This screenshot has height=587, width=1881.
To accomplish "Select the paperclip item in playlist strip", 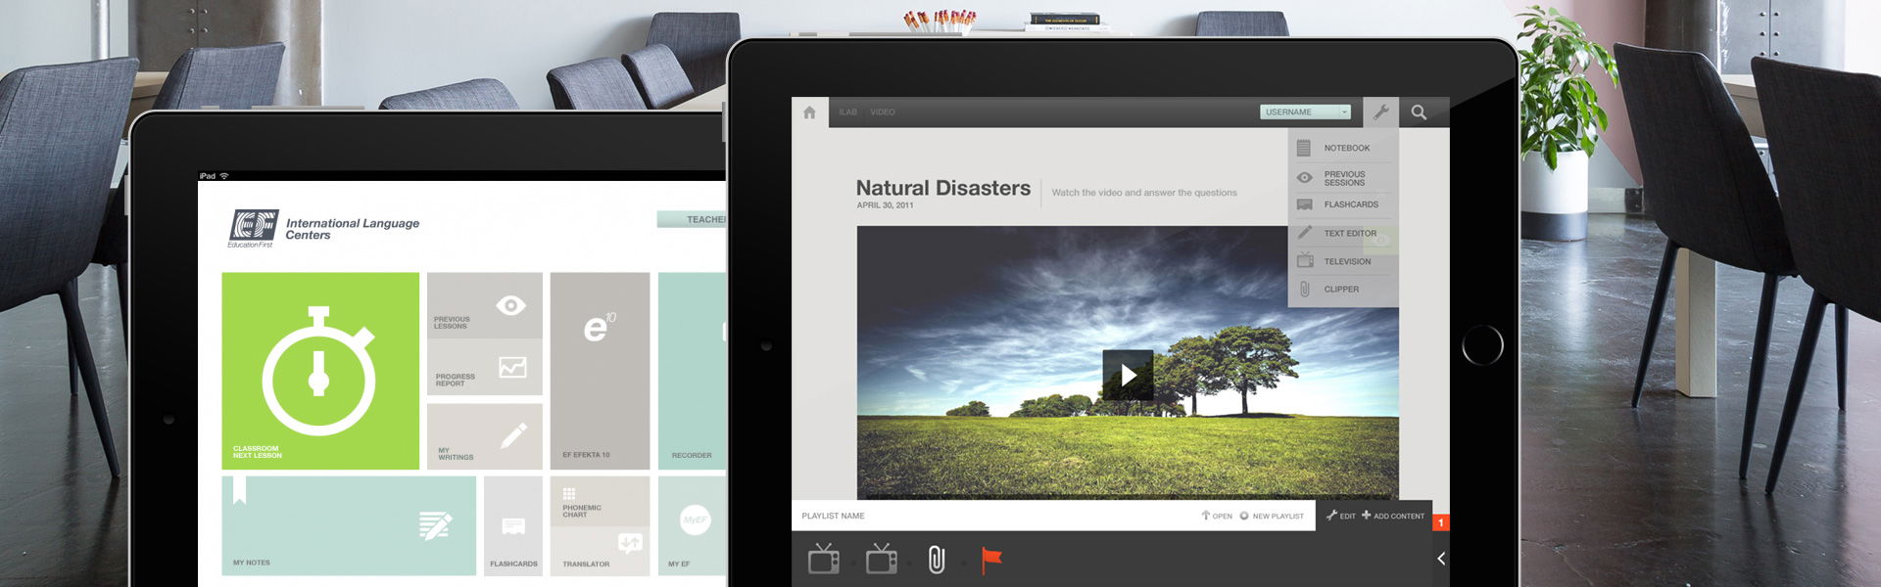I will (x=937, y=560).
